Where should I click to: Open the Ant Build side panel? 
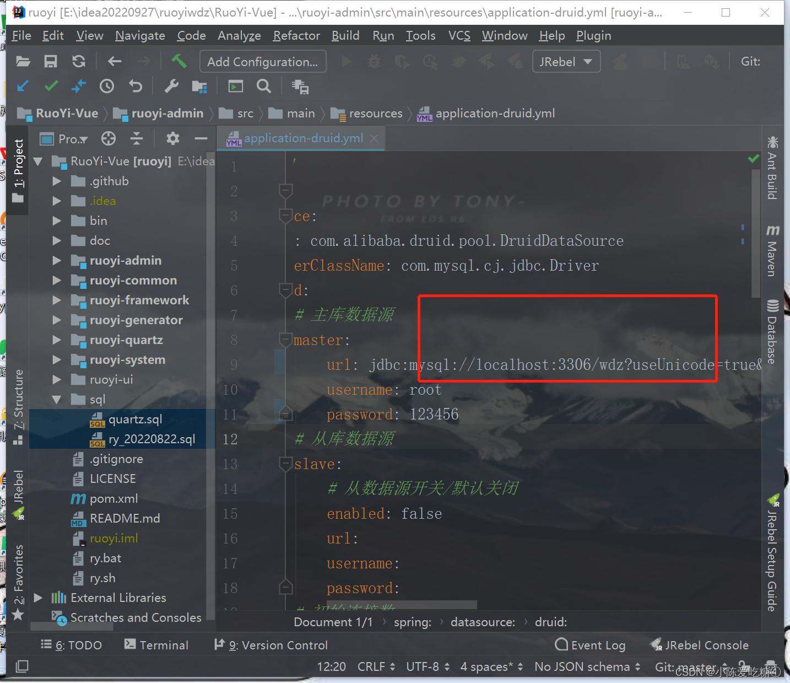point(772,168)
